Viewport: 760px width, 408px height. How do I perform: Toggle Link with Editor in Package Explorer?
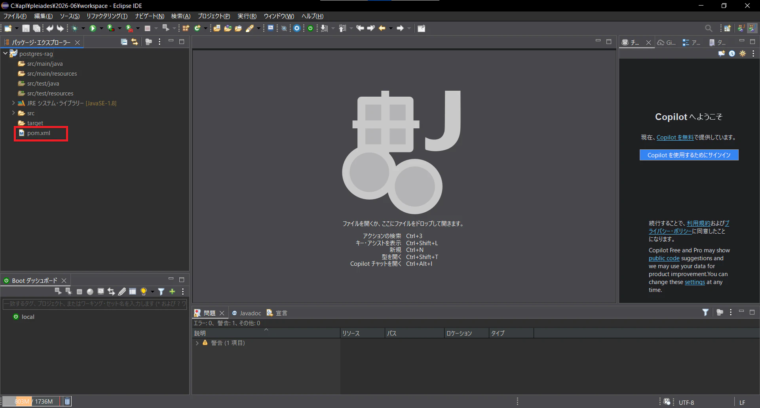point(135,42)
